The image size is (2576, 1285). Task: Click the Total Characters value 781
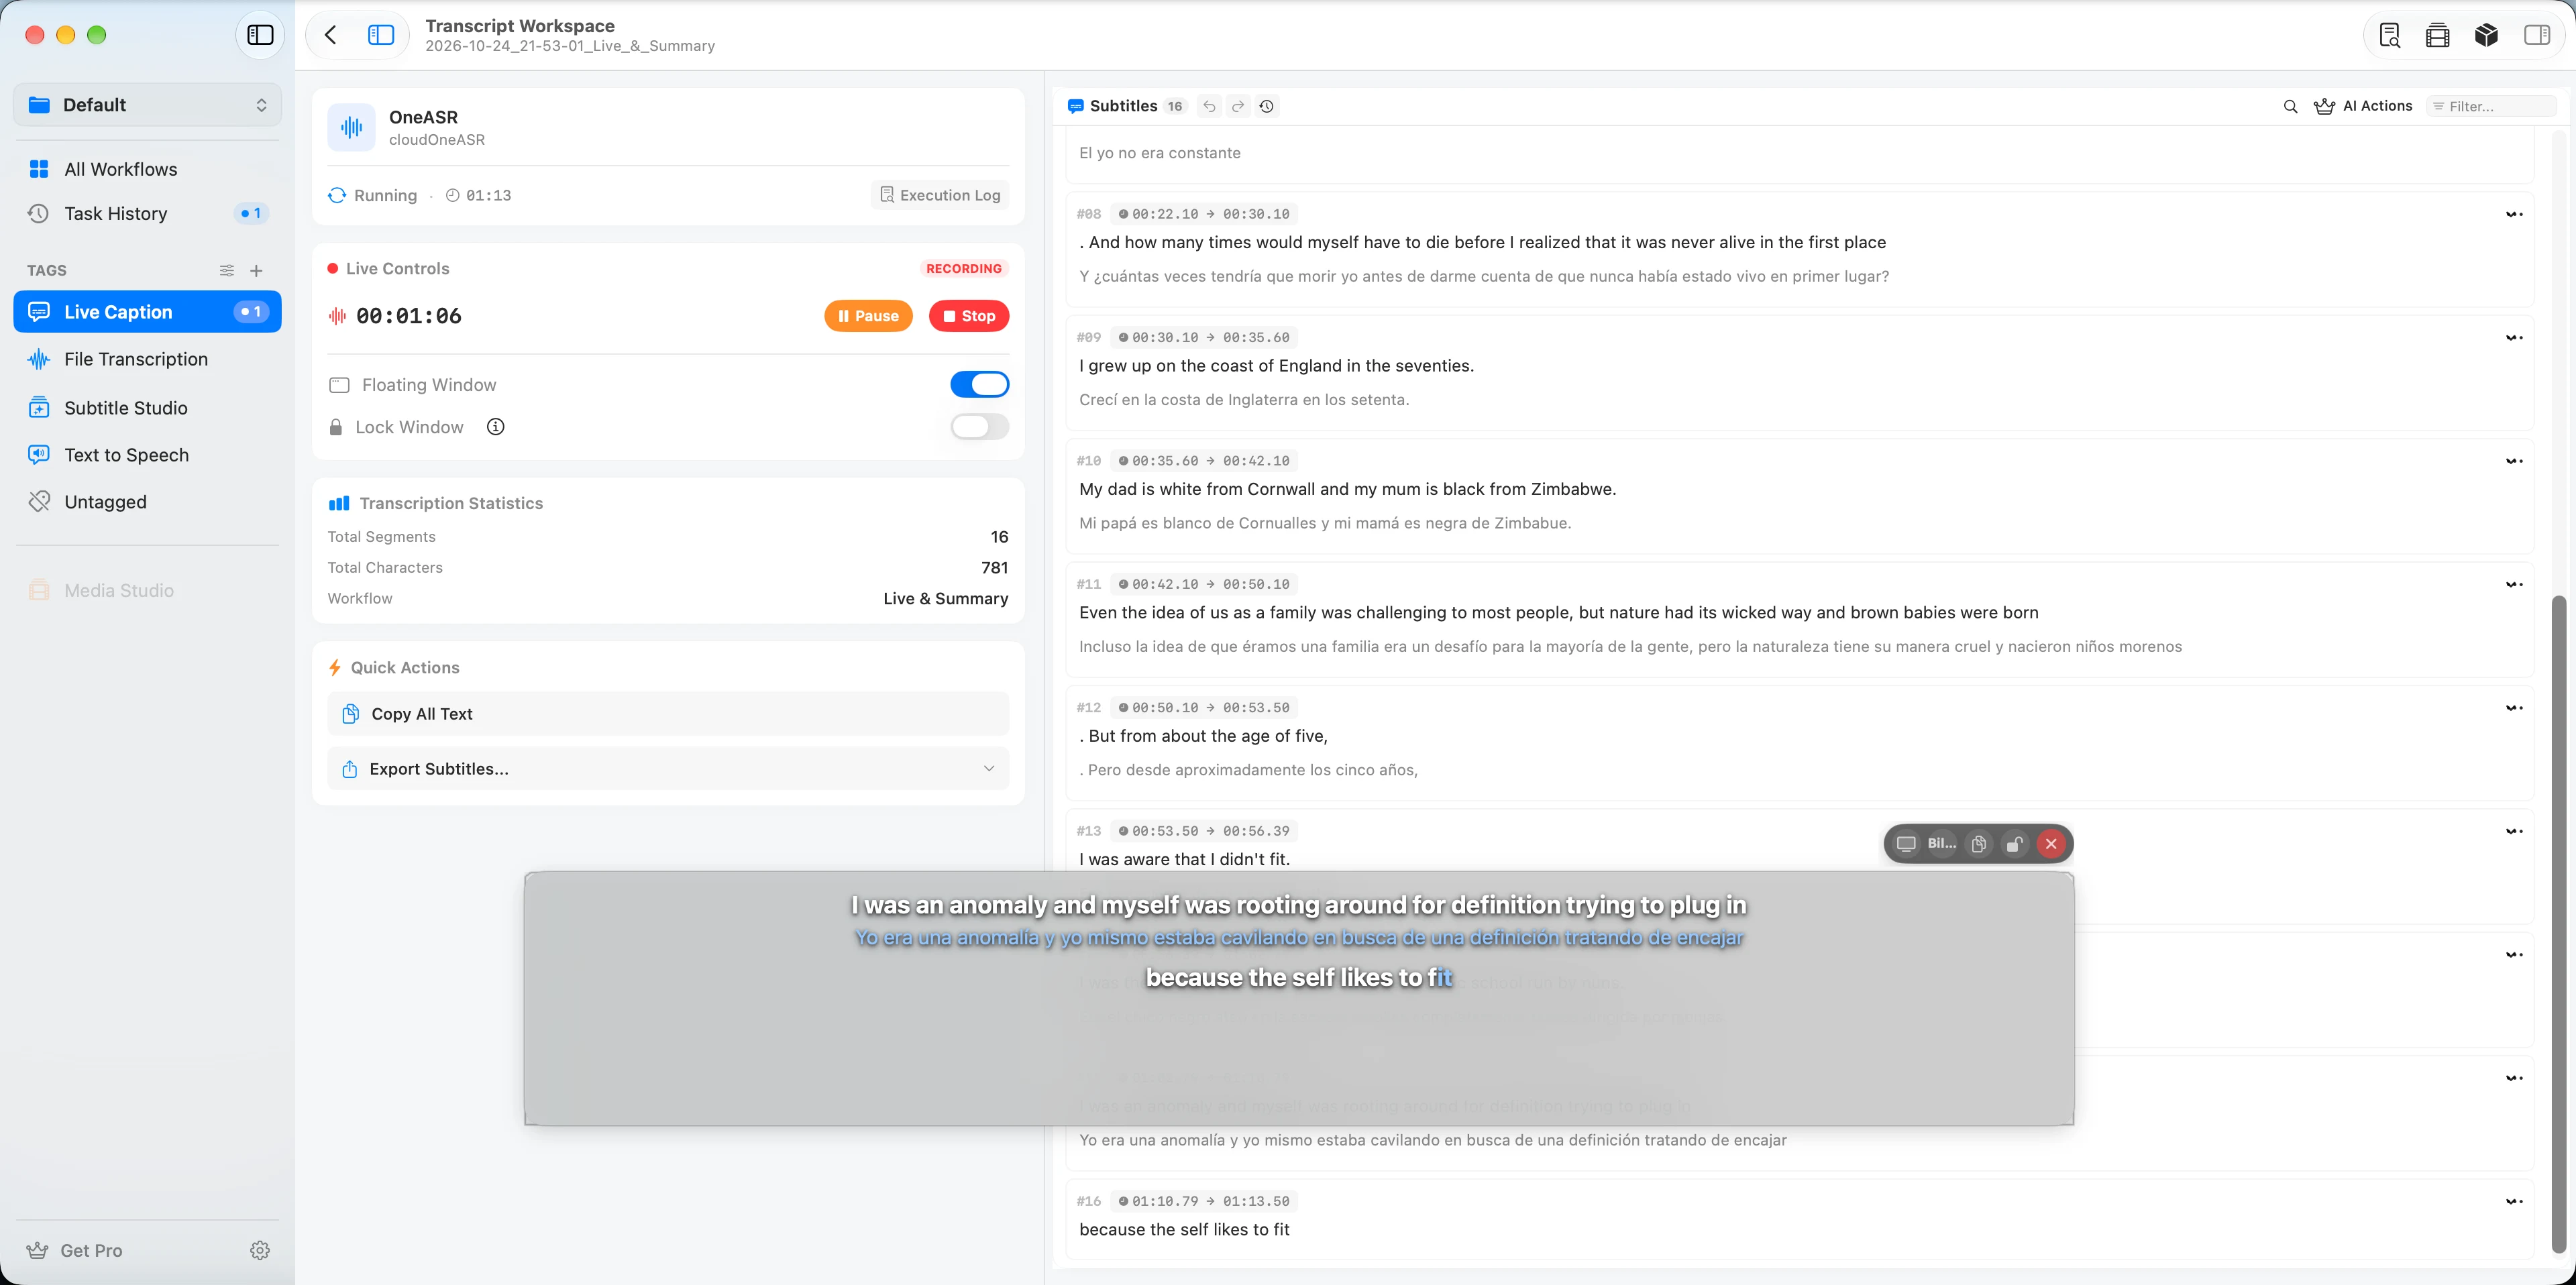[x=994, y=567]
